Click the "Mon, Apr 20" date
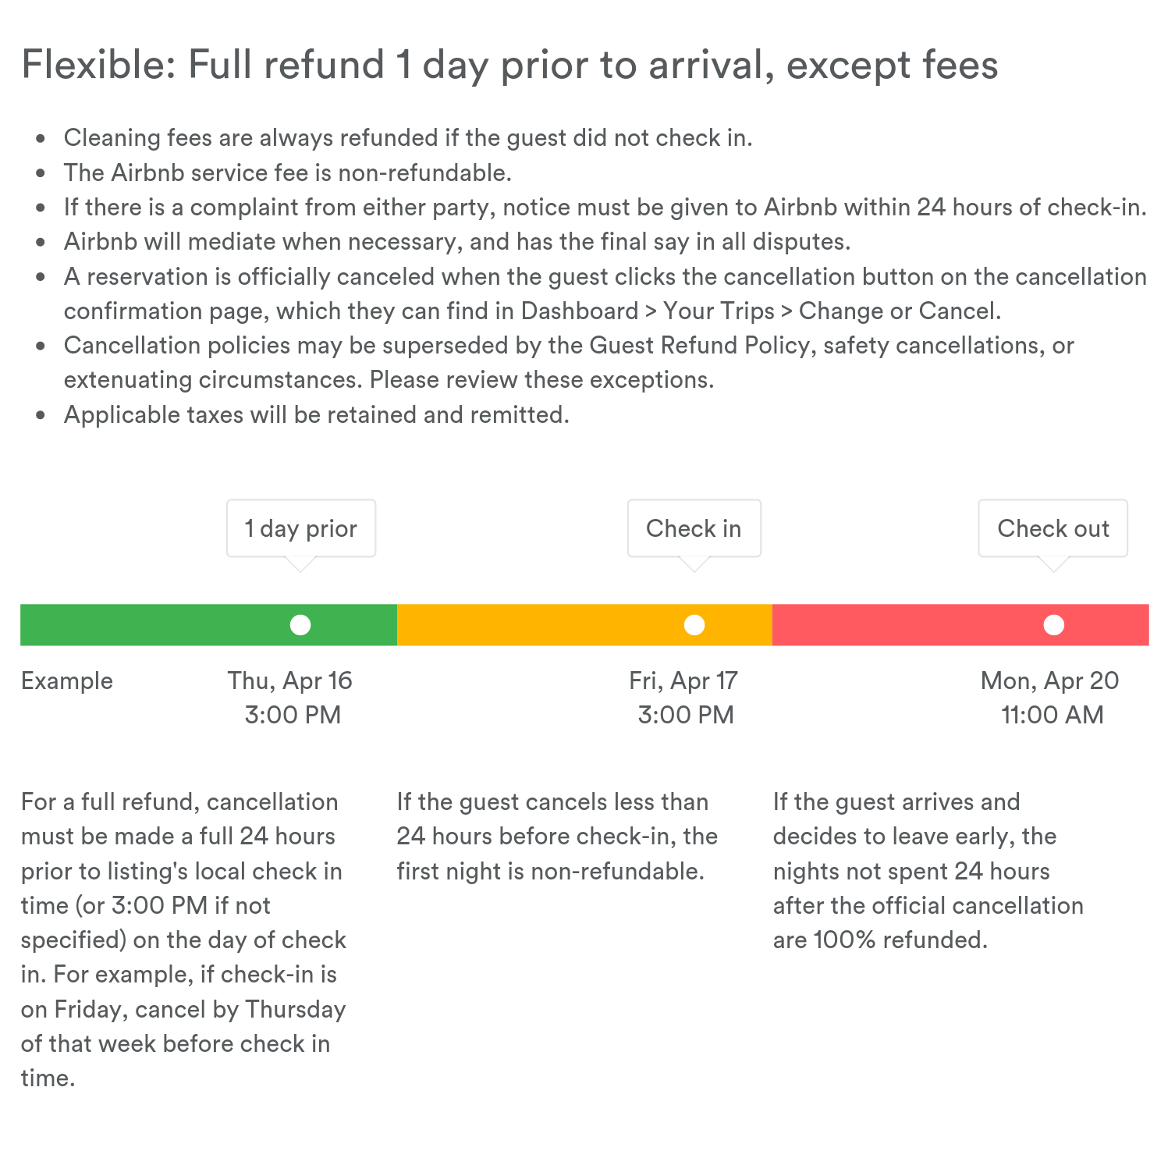The image size is (1175, 1176). (1049, 680)
